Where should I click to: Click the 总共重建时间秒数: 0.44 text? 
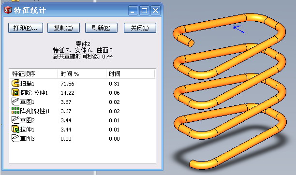(83, 57)
